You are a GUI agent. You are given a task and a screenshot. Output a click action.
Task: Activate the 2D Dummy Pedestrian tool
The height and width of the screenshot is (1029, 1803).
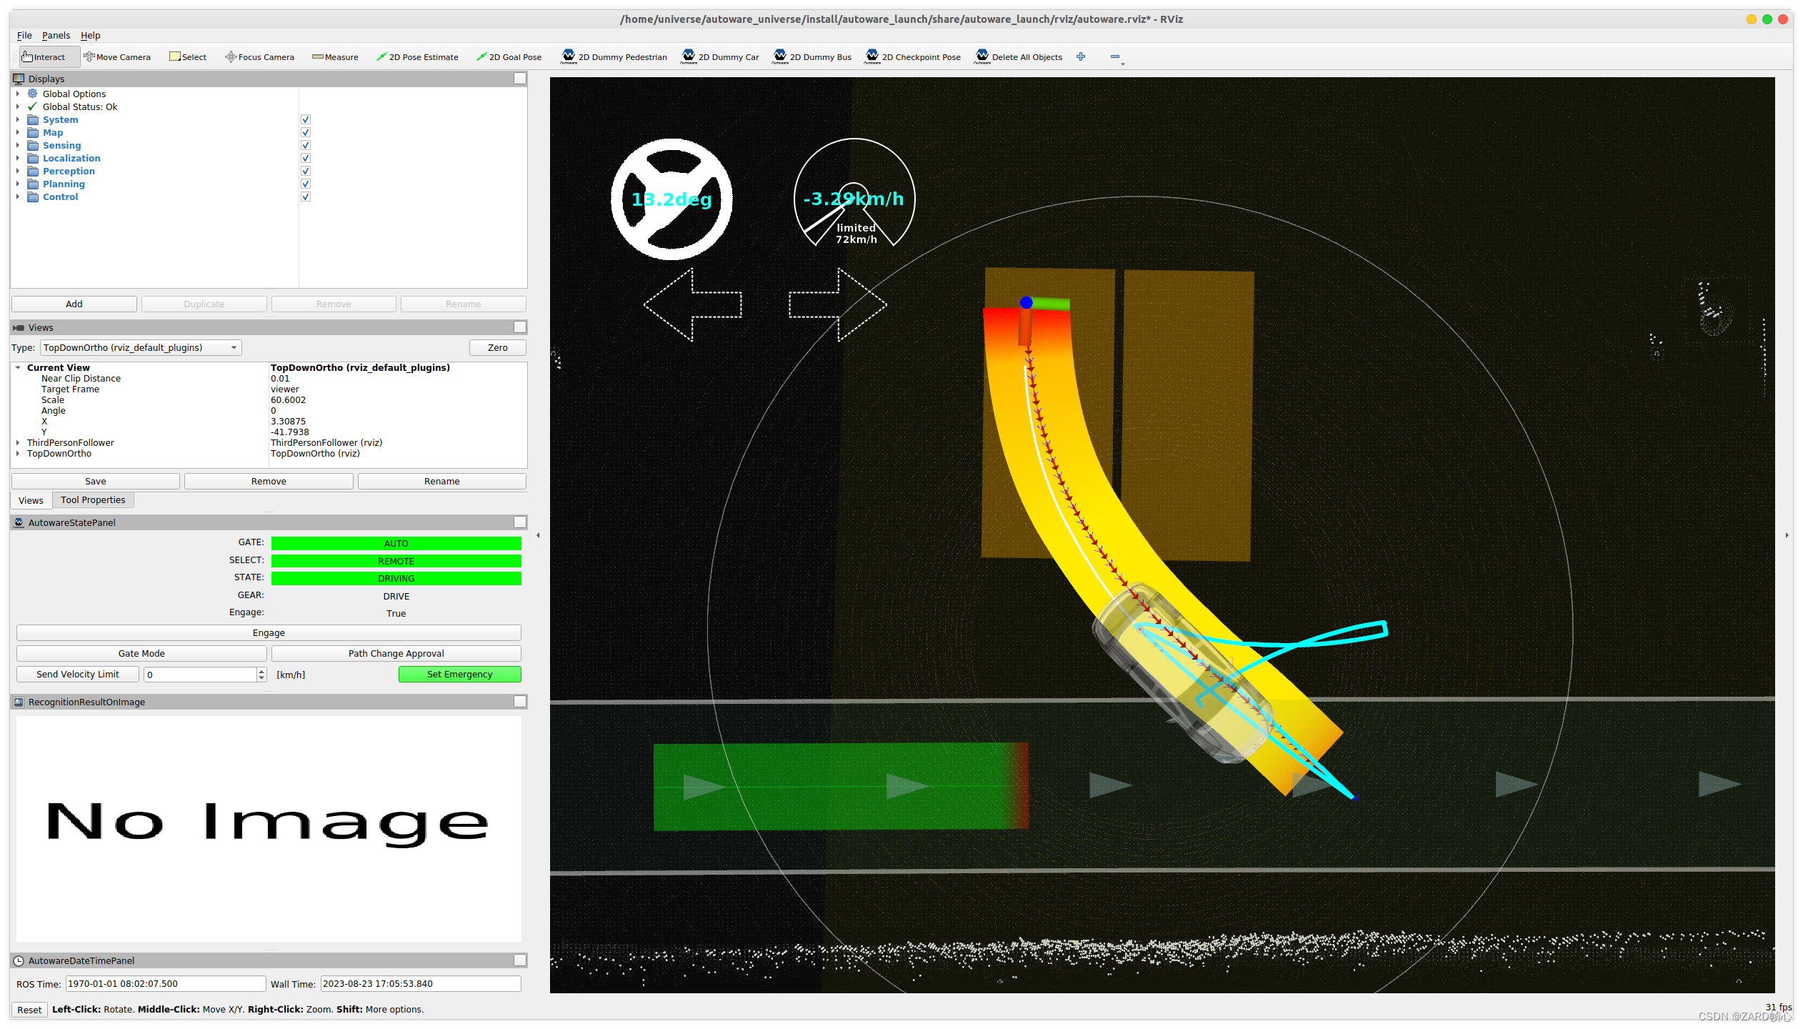point(614,57)
